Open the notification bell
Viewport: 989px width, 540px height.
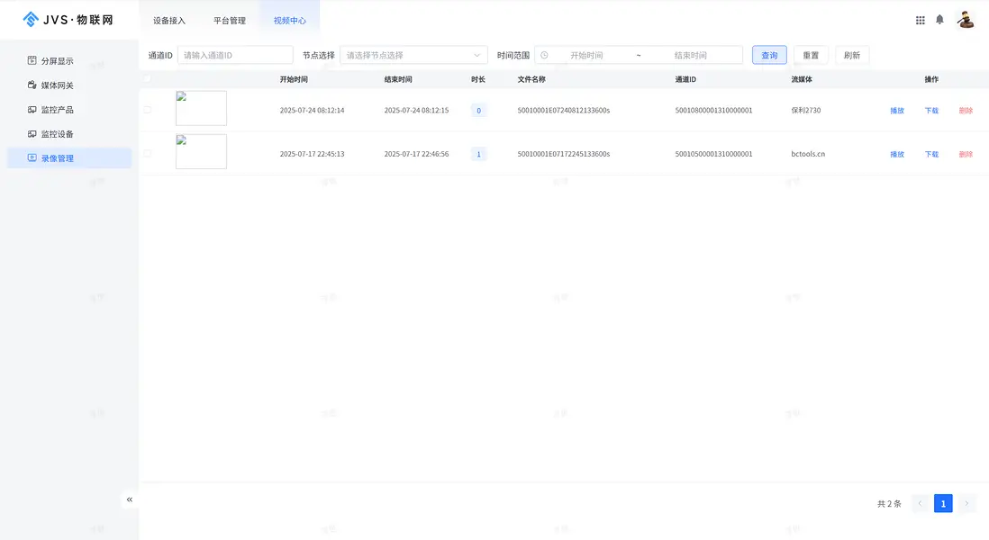coord(939,20)
